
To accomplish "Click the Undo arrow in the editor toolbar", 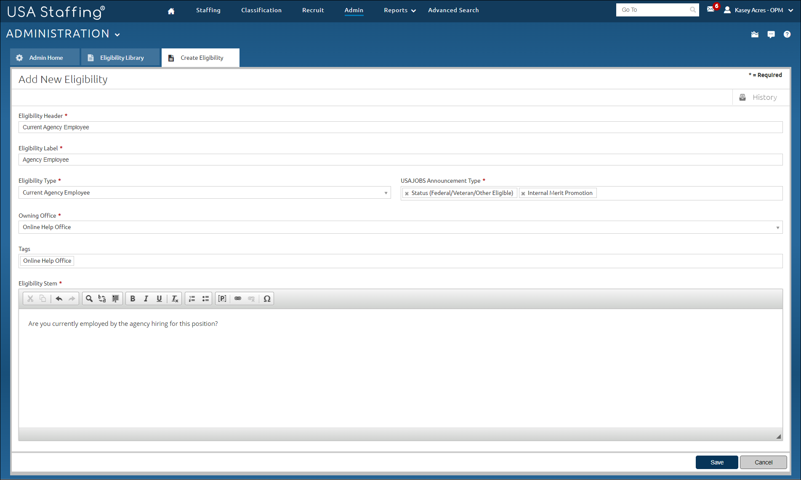I will click(59, 299).
